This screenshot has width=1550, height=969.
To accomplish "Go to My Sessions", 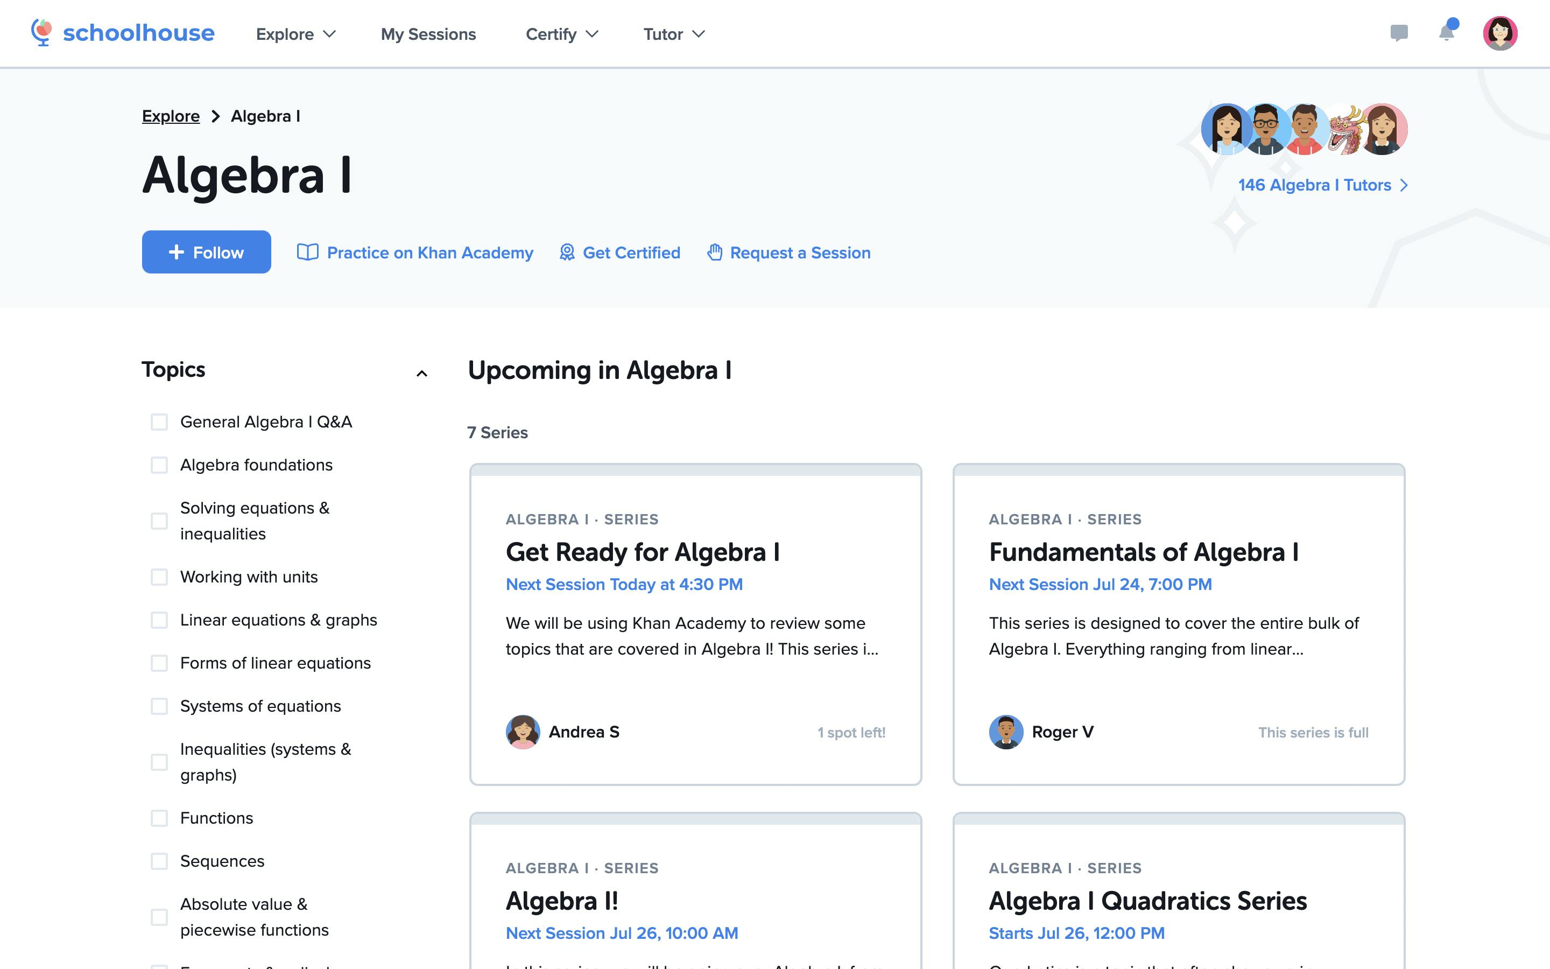I will 428,34.
